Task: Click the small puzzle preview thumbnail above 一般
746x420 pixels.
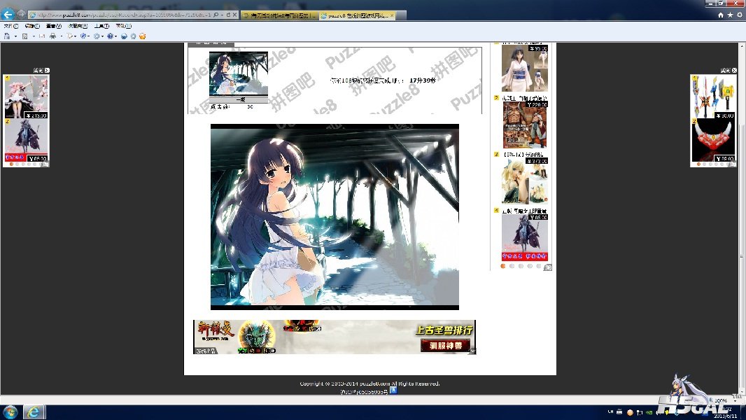Action: click(x=239, y=73)
